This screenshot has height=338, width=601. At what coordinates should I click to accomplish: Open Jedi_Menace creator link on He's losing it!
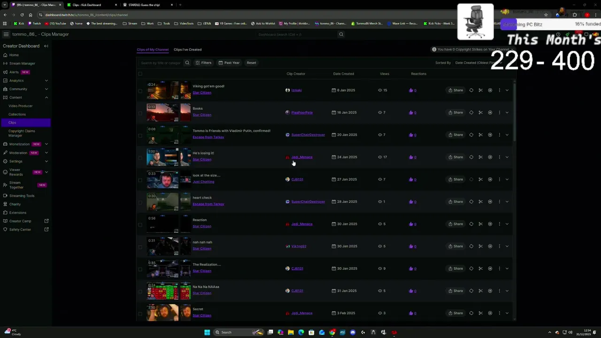pyautogui.click(x=302, y=157)
